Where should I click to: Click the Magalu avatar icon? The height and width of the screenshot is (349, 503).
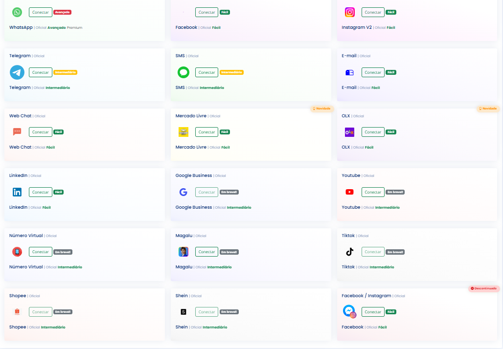(183, 252)
